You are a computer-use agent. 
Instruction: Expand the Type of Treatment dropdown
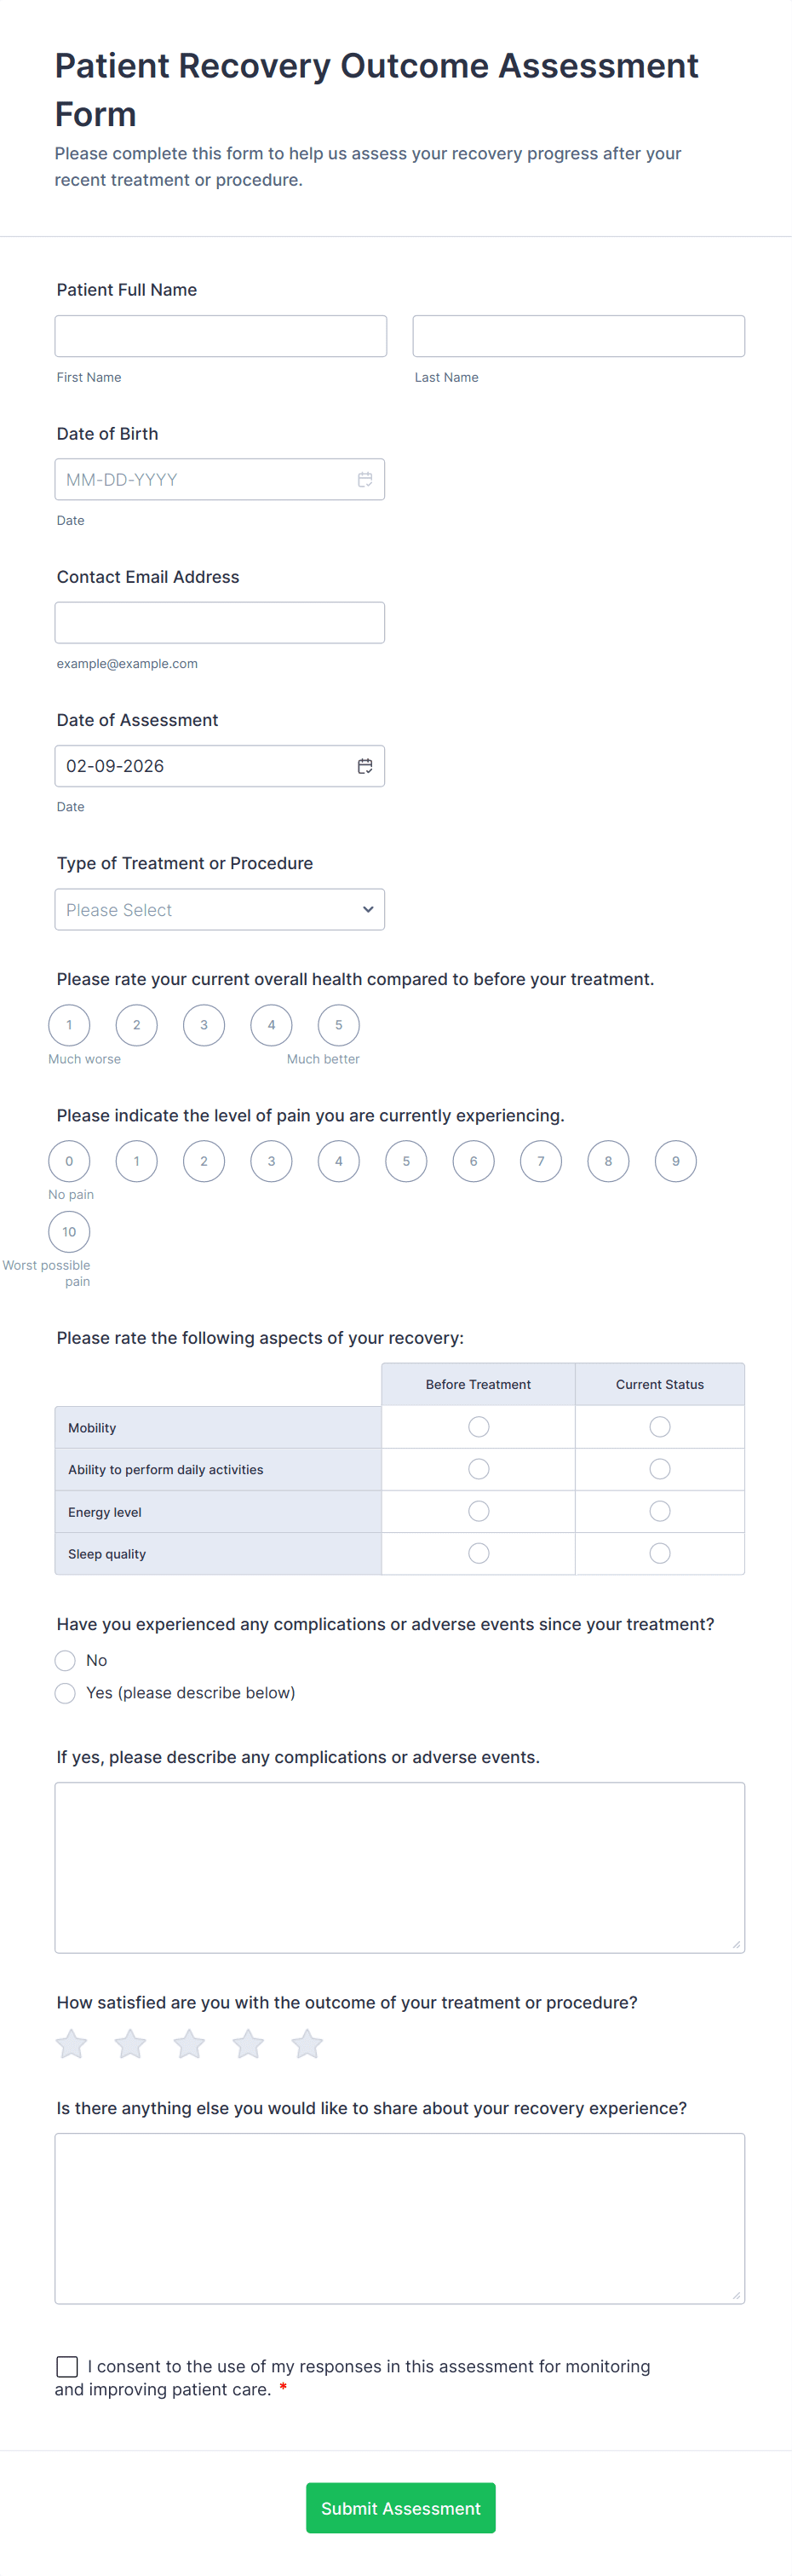pos(220,910)
